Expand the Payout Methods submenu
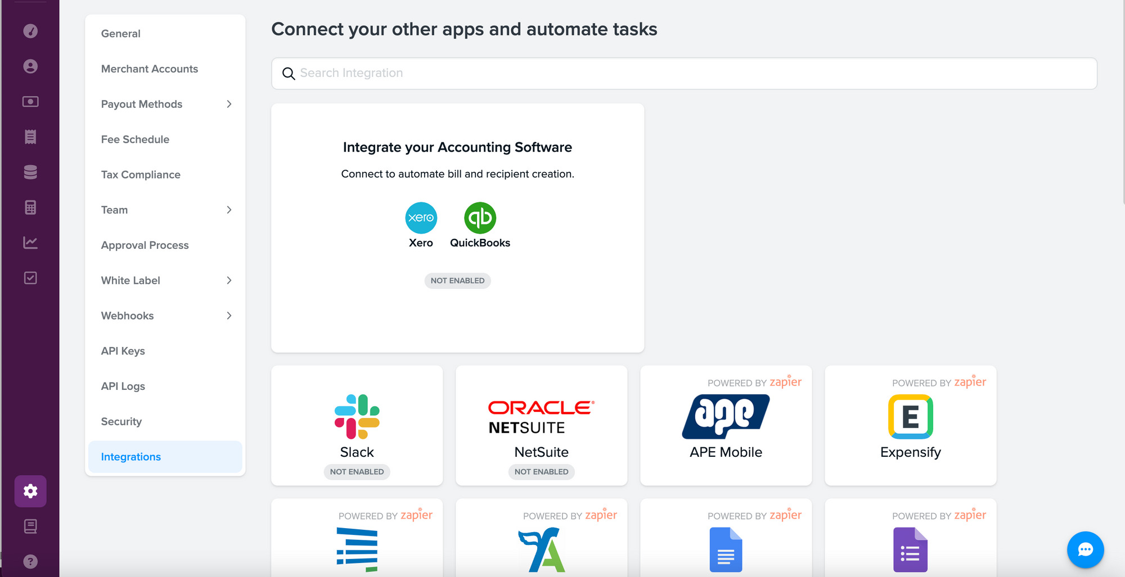Image resolution: width=1125 pixels, height=577 pixels. click(x=229, y=104)
